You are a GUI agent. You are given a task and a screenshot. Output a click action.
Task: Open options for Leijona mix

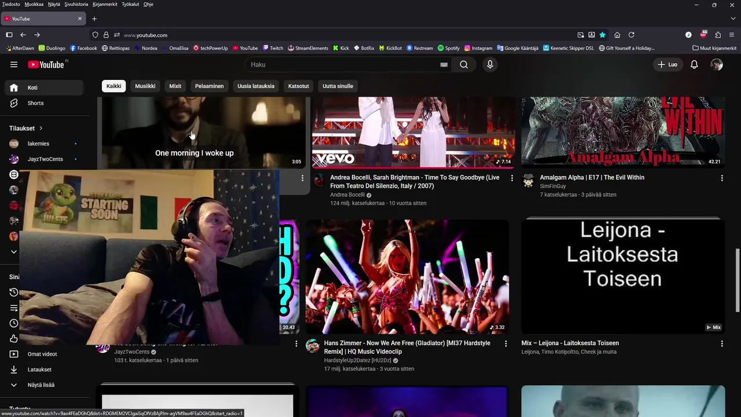coord(722,343)
